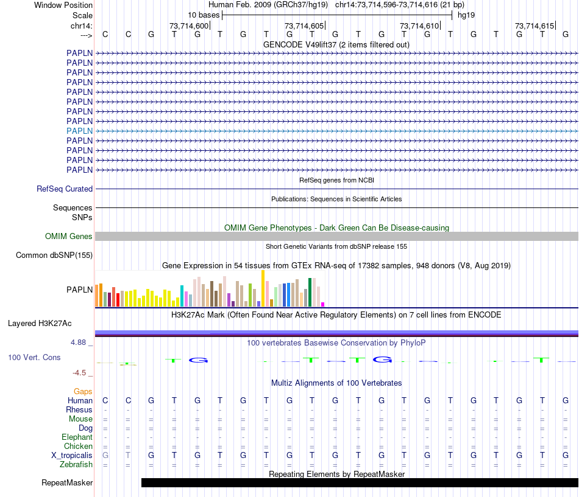Click the Gaps row label
Screen dimensions: 579x497
pos(83,391)
